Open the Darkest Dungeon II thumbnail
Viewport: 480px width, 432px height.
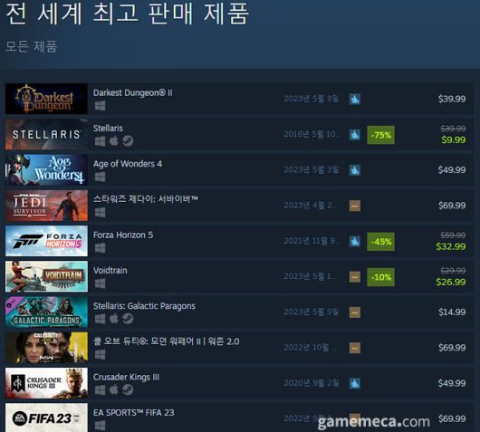pos(46,99)
